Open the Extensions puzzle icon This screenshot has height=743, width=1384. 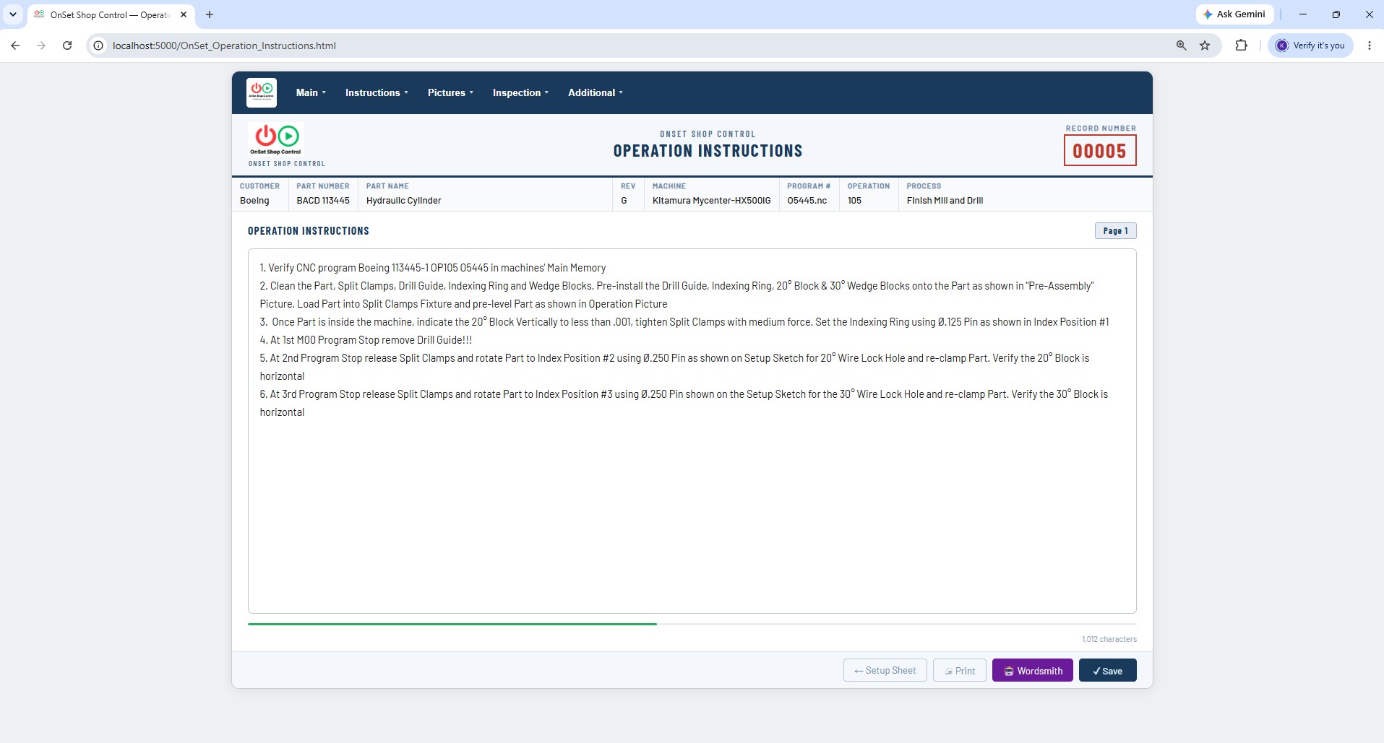pos(1241,45)
